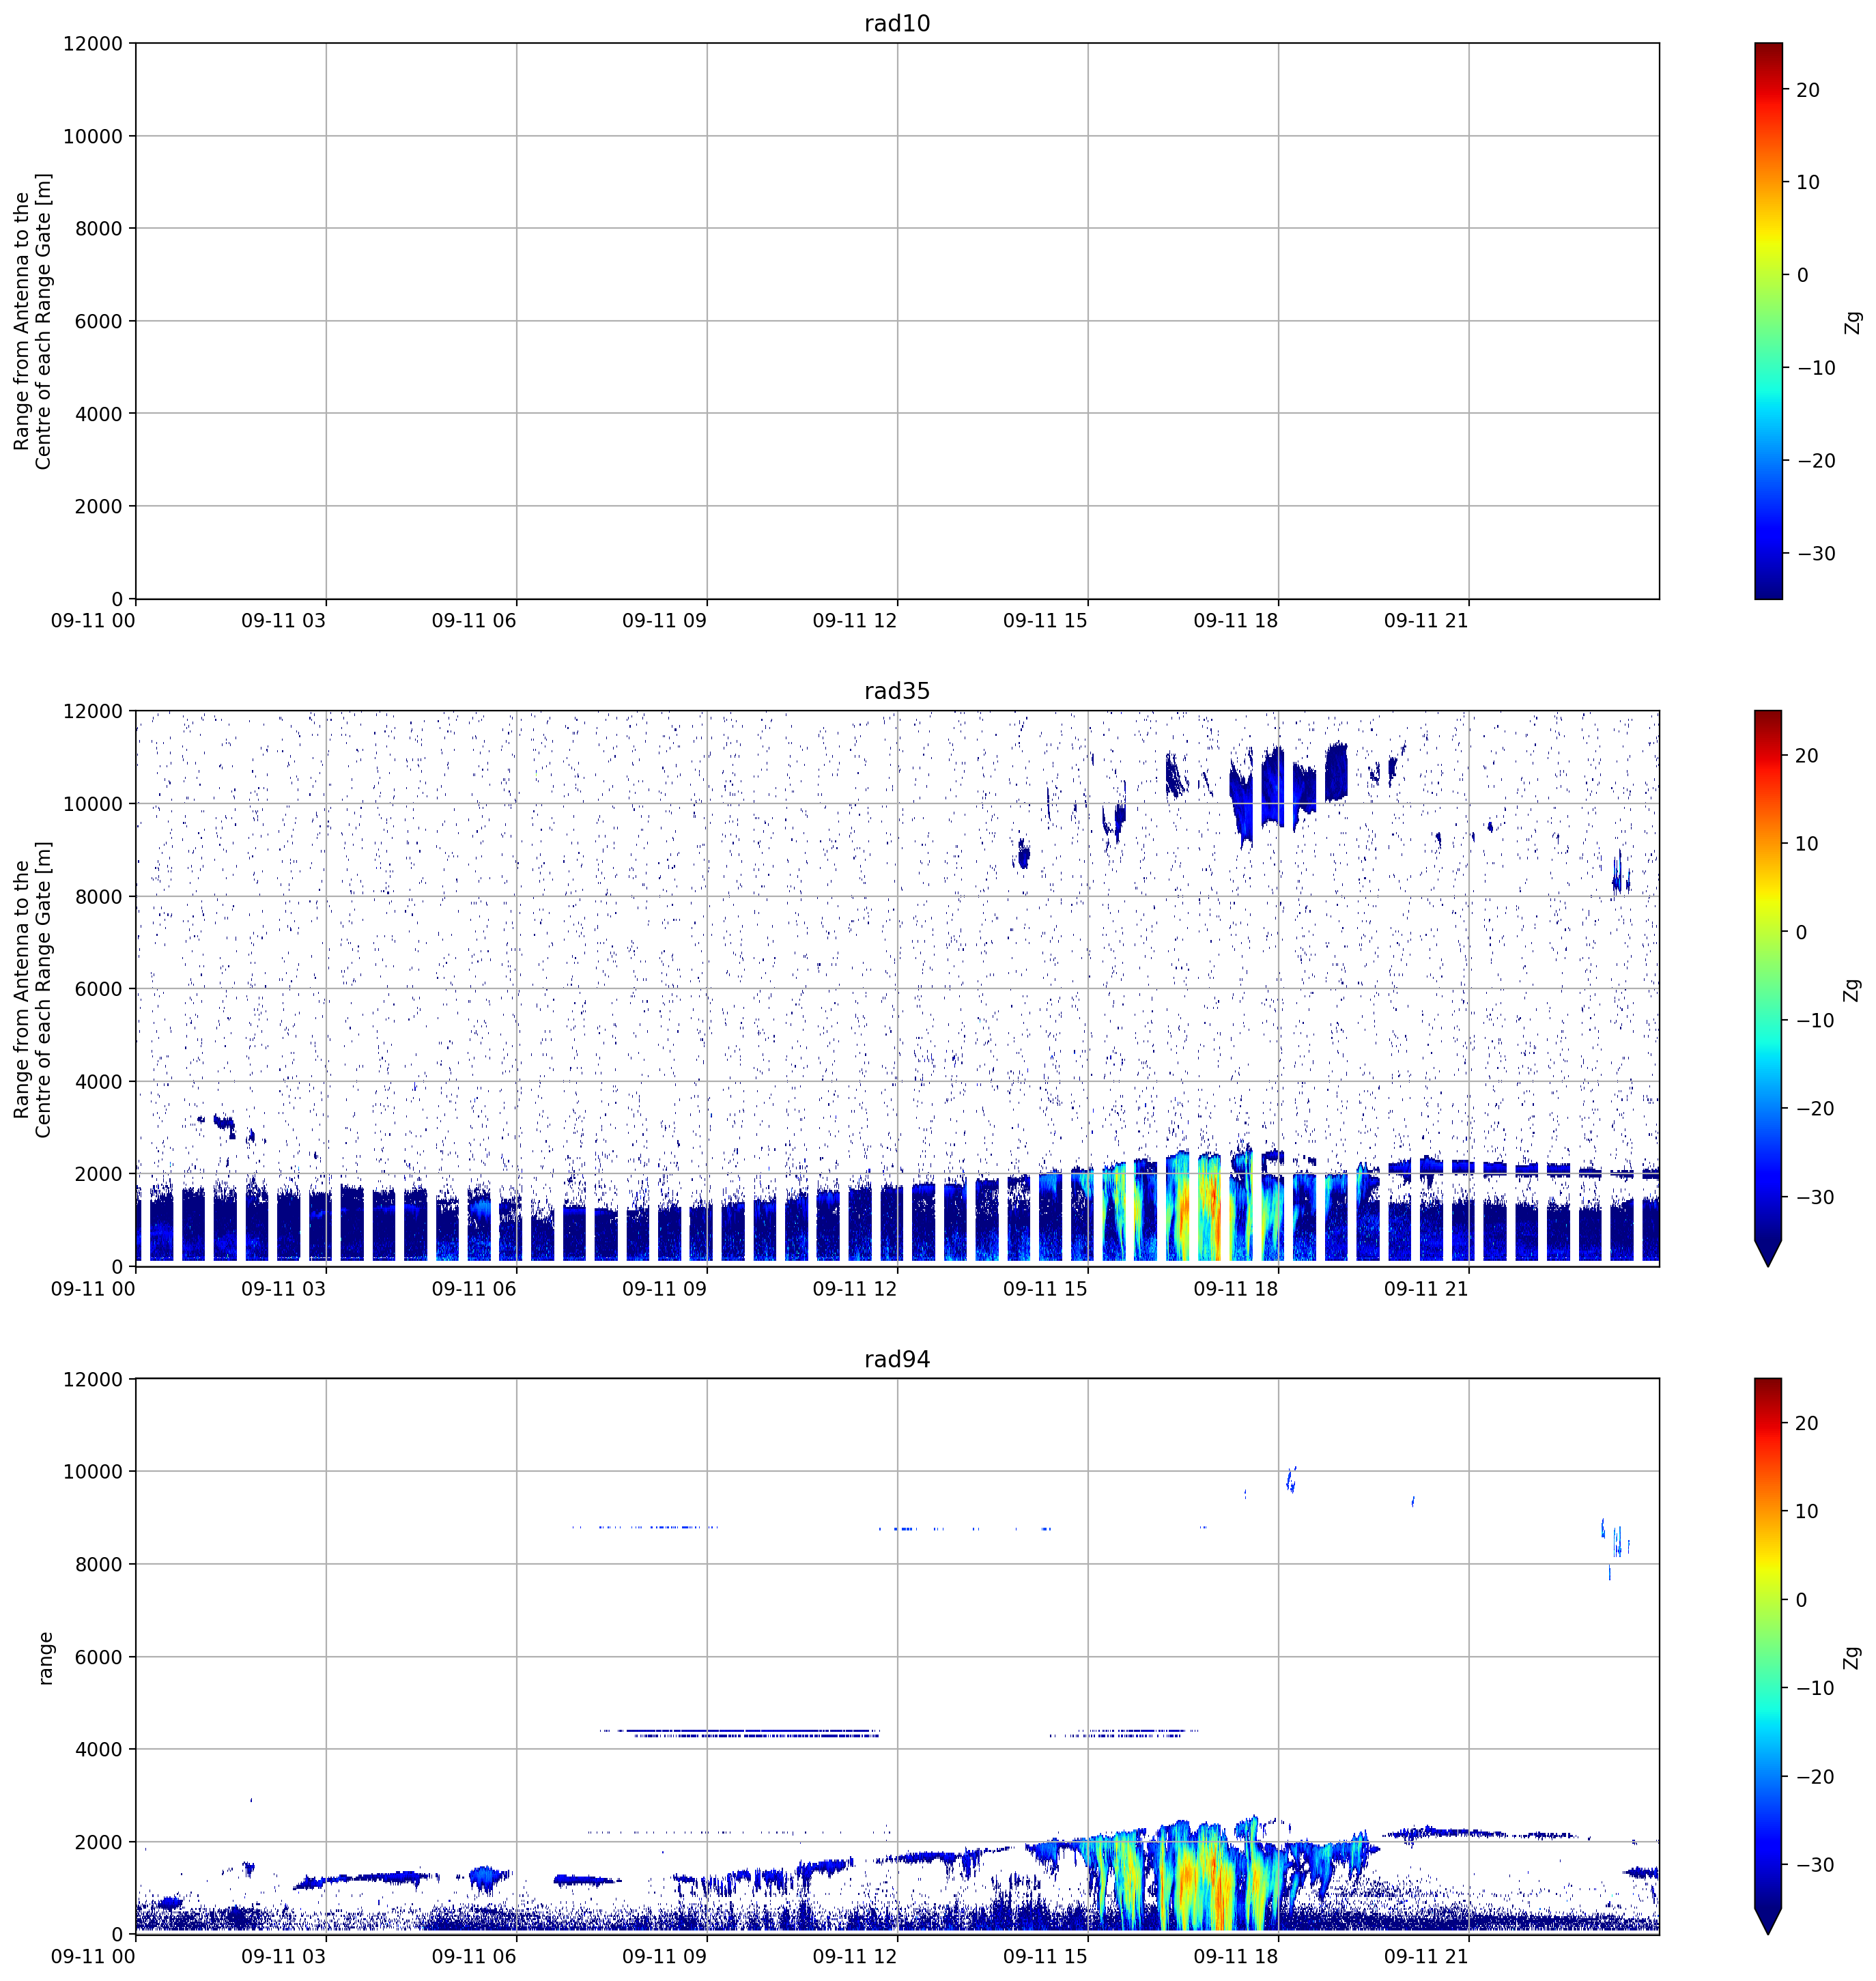Viewport: 1876px width, 1981px height.
Task: Click '09-11 15' tick under rad35 plot
Action: tap(1045, 1289)
